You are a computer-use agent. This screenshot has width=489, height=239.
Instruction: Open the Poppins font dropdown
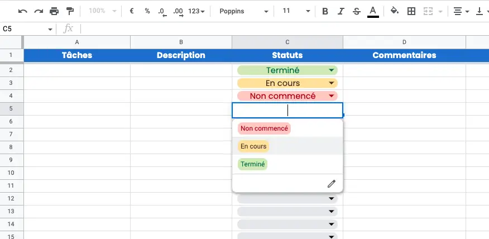pyautogui.click(x=244, y=11)
